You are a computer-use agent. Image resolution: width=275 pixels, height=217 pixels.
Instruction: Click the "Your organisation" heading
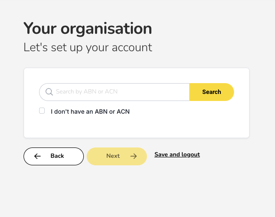[88, 29]
